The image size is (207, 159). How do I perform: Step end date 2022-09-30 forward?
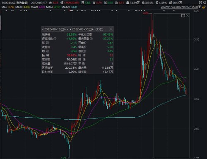[x=93, y=29]
